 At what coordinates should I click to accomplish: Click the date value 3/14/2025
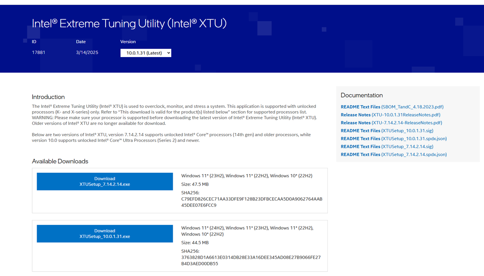click(x=87, y=53)
